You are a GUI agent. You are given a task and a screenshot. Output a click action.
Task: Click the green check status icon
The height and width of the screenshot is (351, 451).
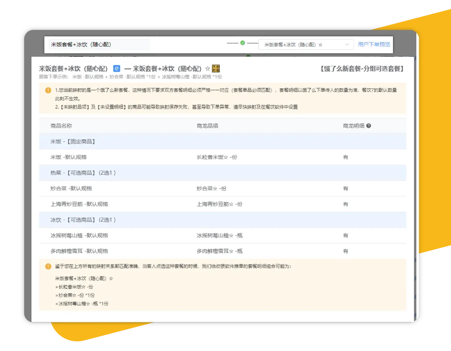pyautogui.click(x=243, y=43)
